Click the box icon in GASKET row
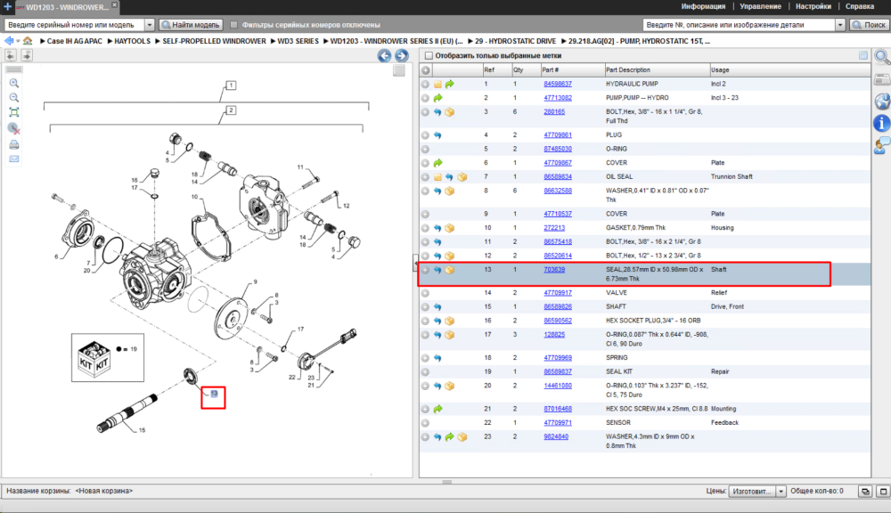 (x=449, y=228)
